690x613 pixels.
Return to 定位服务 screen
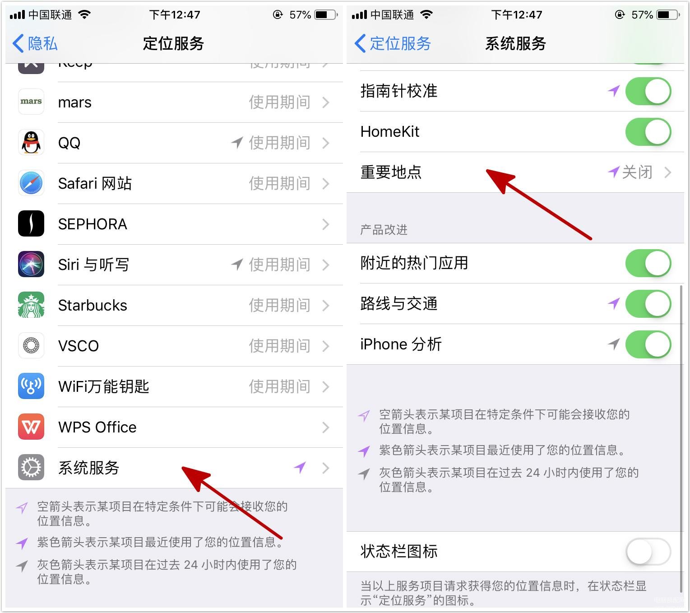pyautogui.click(x=393, y=44)
